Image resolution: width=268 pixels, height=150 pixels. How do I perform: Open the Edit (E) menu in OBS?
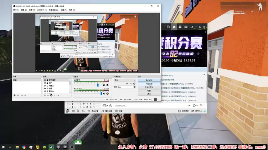pyautogui.click(x=23, y=10)
